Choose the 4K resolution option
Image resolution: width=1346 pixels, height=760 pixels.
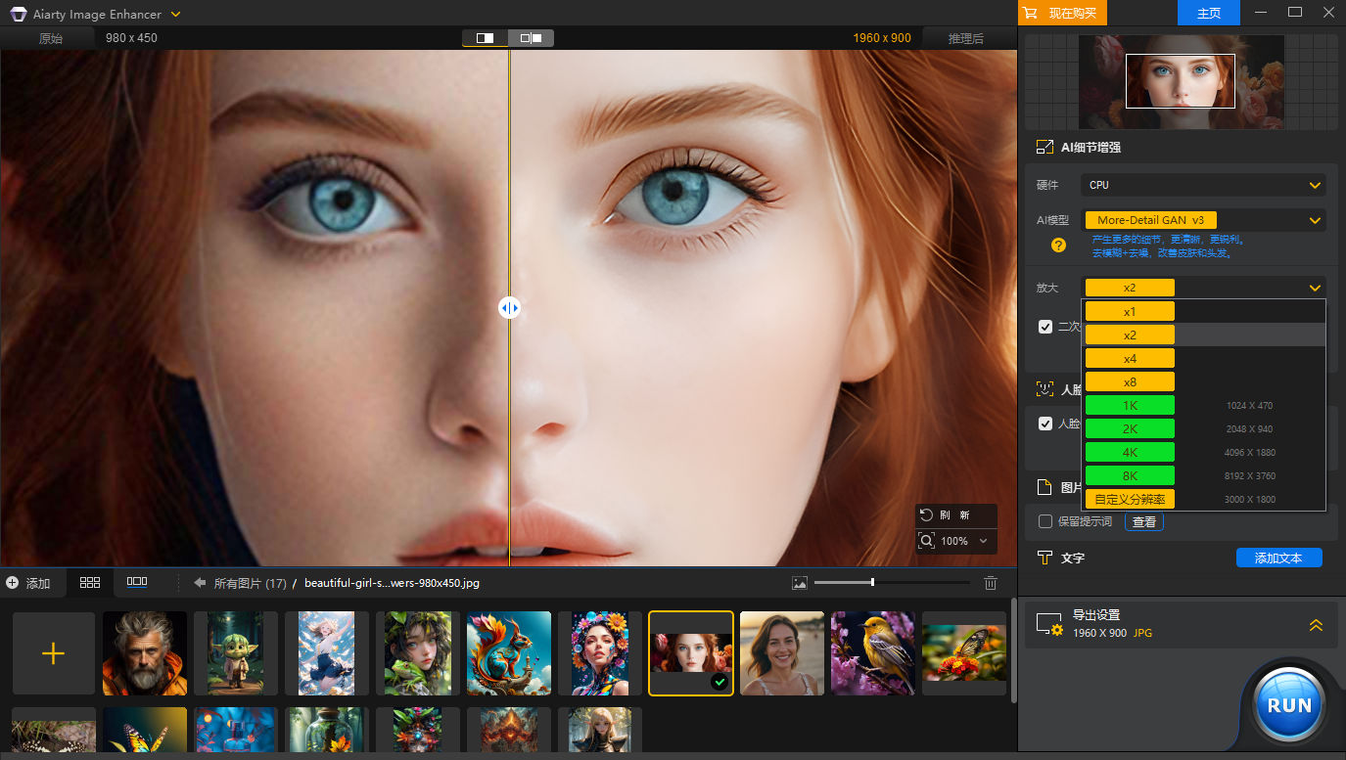(x=1130, y=453)
